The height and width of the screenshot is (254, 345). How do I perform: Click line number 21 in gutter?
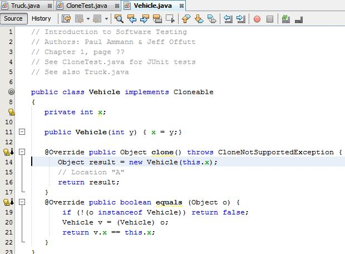[9, 232]
